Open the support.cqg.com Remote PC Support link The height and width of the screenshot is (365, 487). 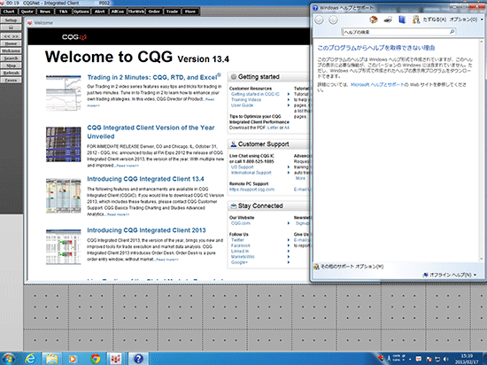(251, 190)
